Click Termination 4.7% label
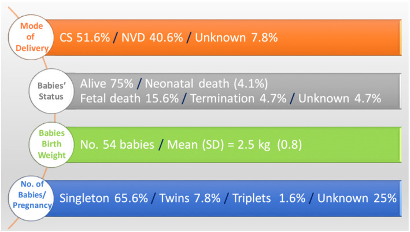The width and height of the screenshot is (410, 232). coord(238,98)
